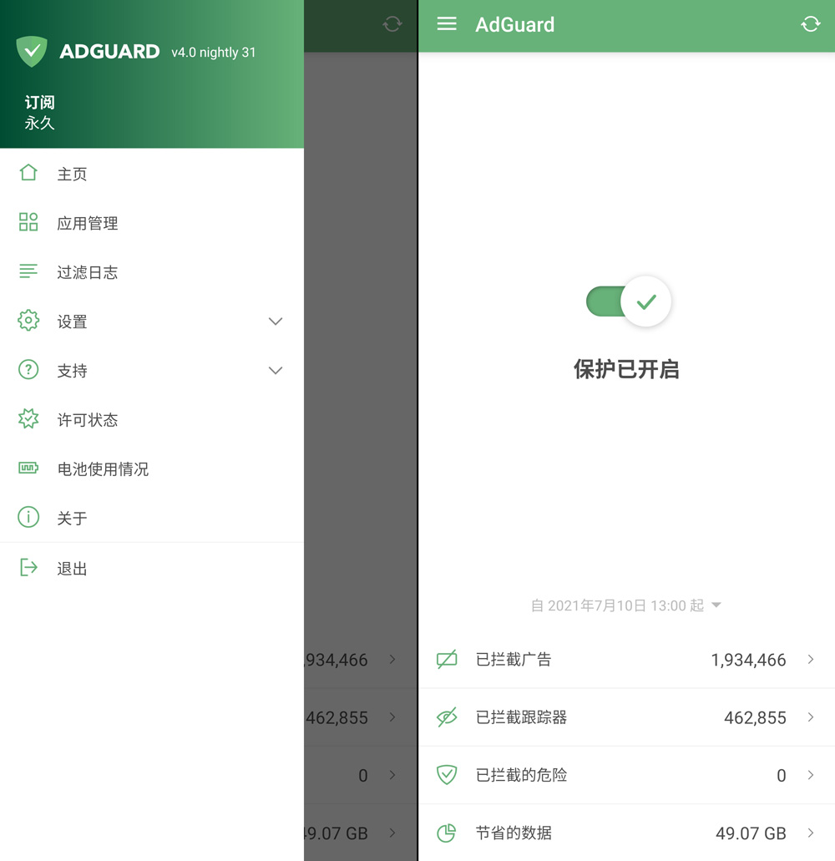
Task: Open 应用管理 from the drawer menu
Action: pos(151,223)
